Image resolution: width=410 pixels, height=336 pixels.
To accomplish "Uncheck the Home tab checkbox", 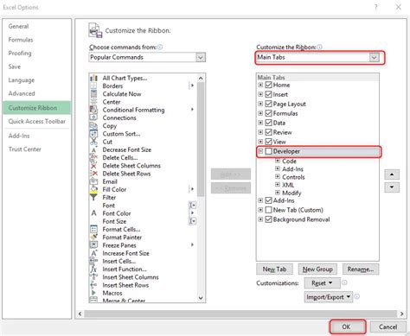I will point(268,85).
